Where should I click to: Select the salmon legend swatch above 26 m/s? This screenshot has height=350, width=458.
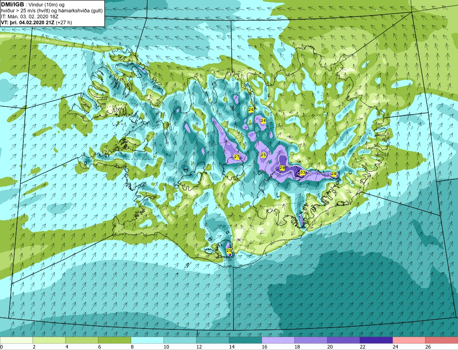point(442,340)
